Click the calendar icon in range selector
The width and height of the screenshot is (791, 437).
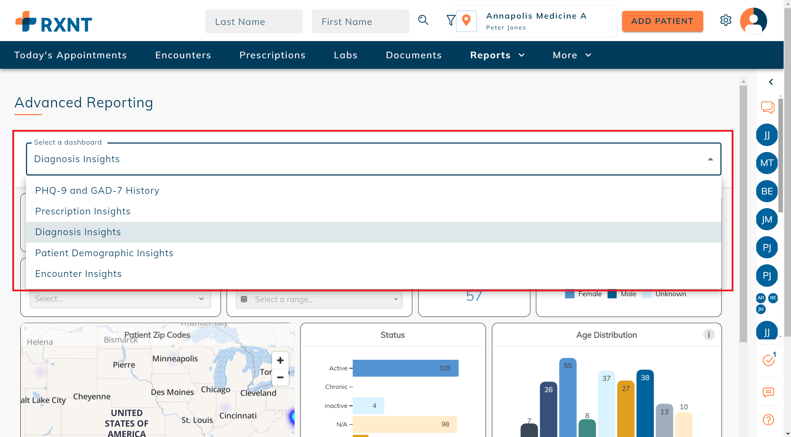[x=244, y=299]
